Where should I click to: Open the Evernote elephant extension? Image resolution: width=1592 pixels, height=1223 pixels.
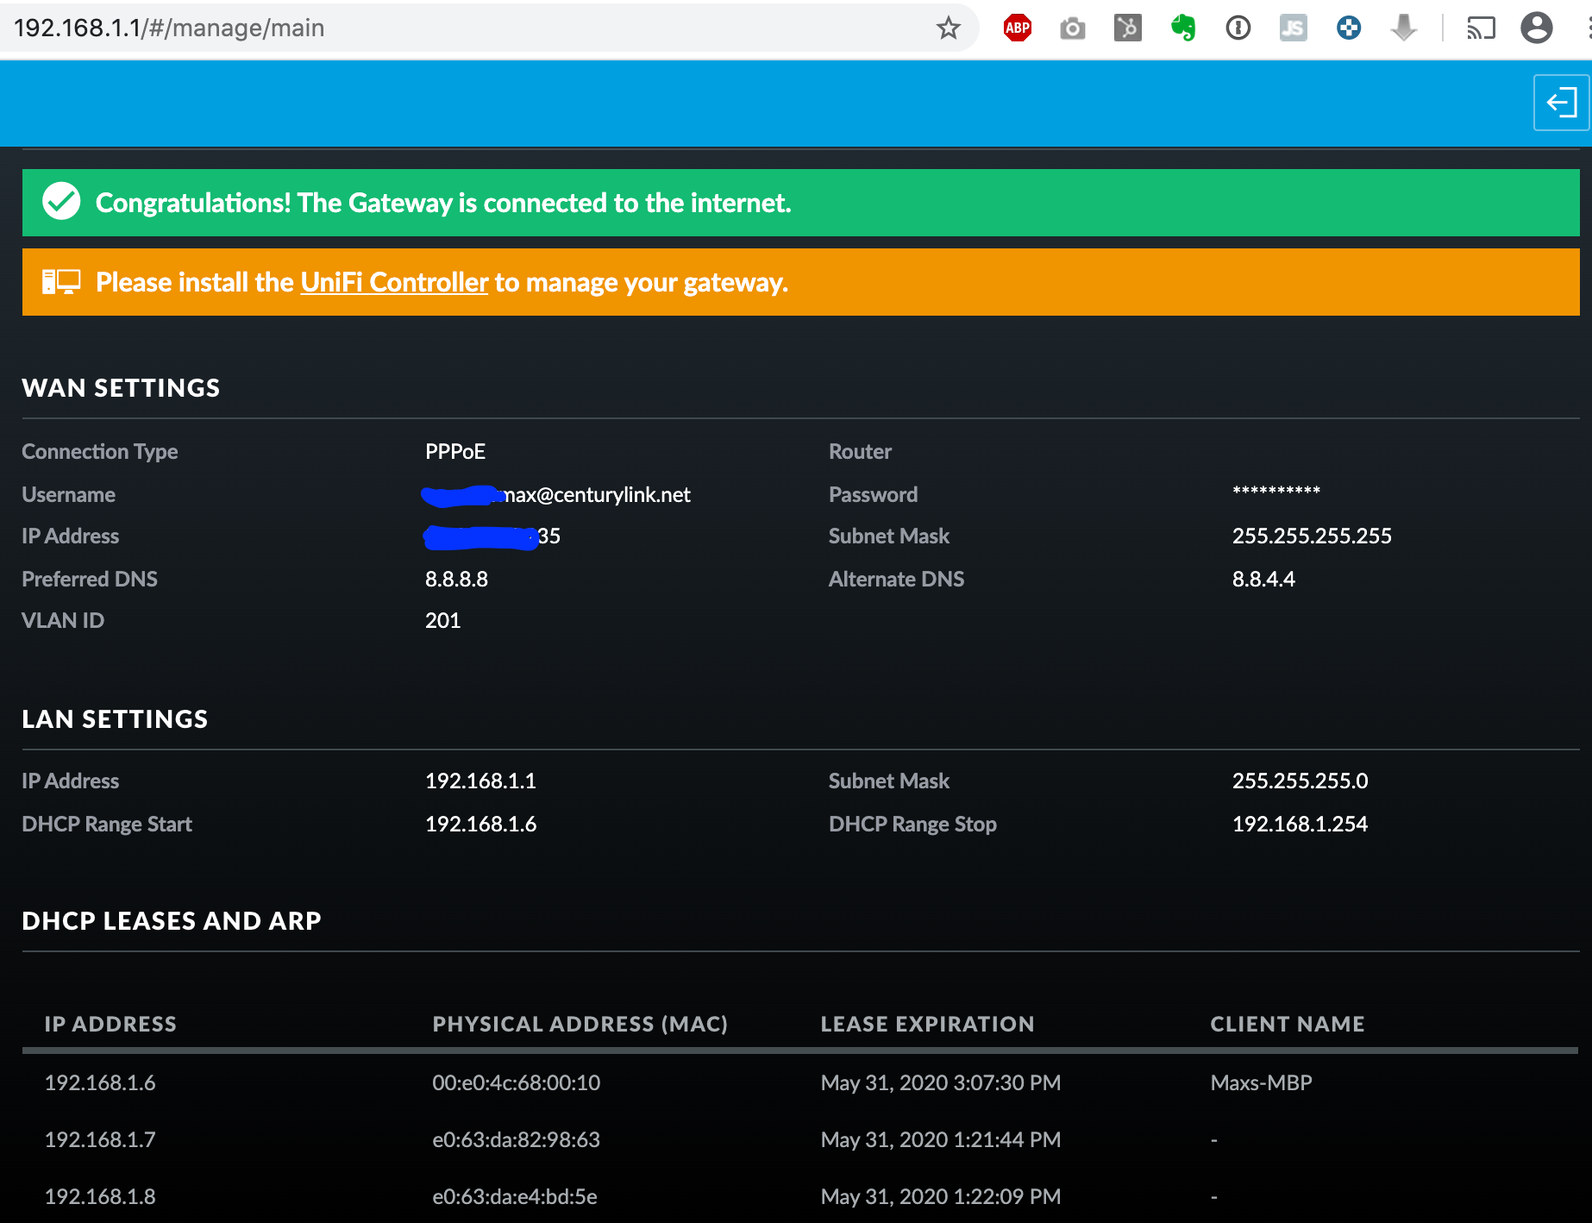tap(1183, 28)
